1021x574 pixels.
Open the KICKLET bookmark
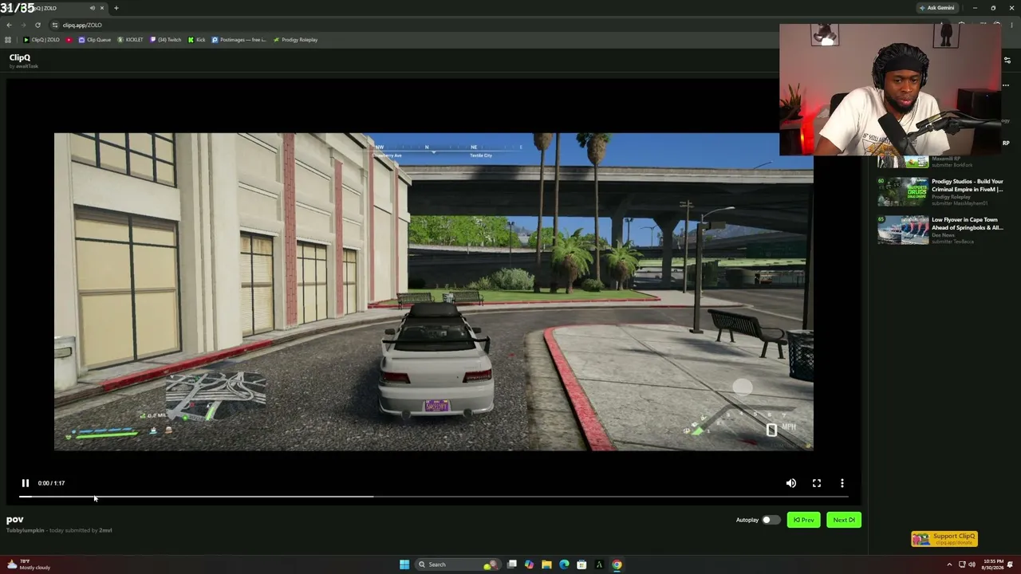pyautogui.click(x=130, y=40)
